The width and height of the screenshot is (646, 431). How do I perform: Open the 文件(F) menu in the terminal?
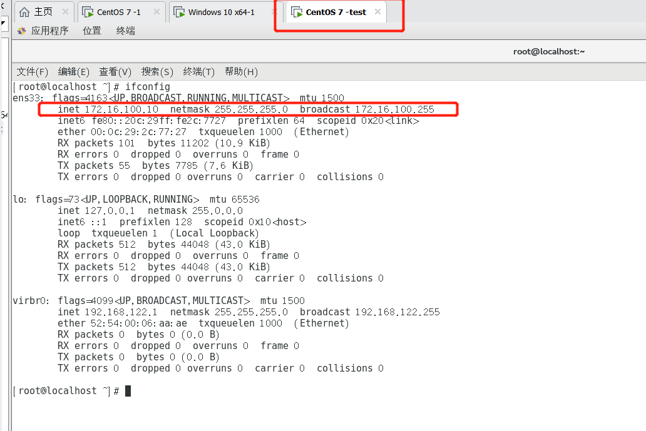32,72
